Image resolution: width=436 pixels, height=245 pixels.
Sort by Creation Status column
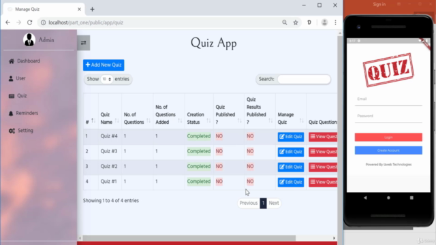199,111
